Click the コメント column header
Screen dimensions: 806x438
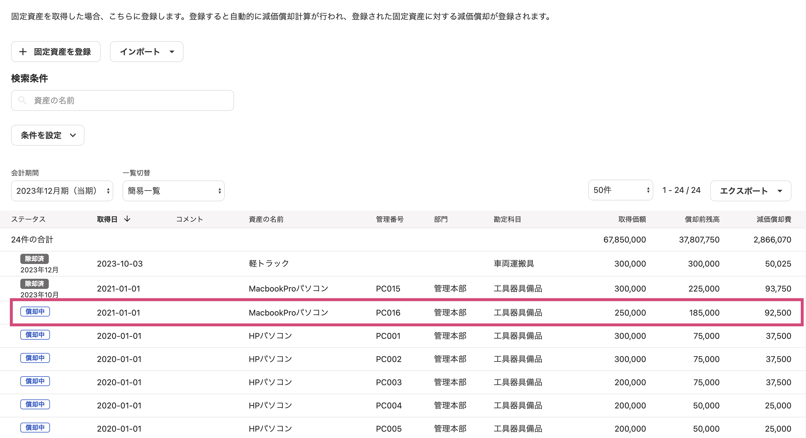(x=189, y=219)
